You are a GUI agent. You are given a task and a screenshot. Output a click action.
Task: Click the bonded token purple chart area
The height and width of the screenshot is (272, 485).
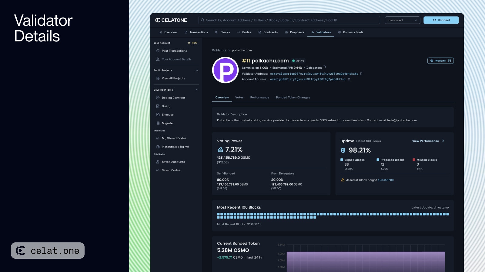click(366, 262)
